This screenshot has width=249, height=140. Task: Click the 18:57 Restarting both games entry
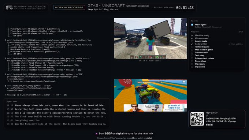tap(56, 109)
